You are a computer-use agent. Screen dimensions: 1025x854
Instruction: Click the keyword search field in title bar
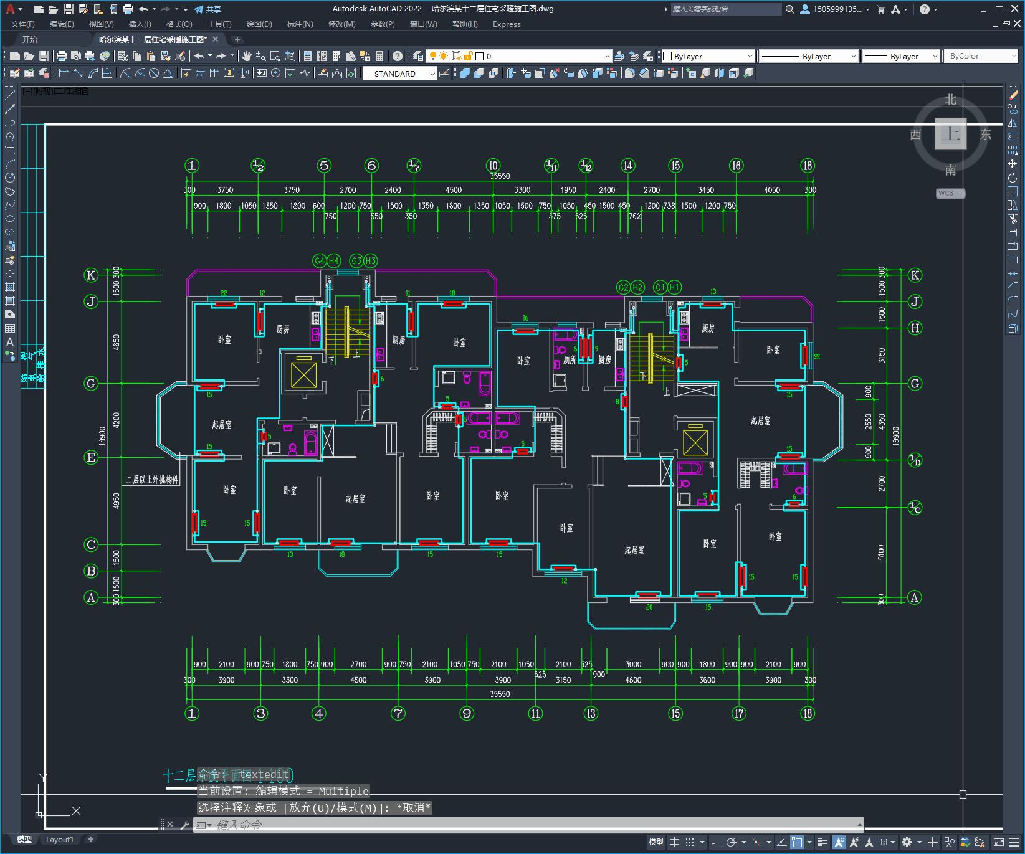tap(726, 9)
